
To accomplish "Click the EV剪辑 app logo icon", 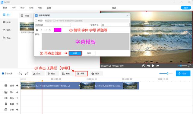I will click(2, 2).
